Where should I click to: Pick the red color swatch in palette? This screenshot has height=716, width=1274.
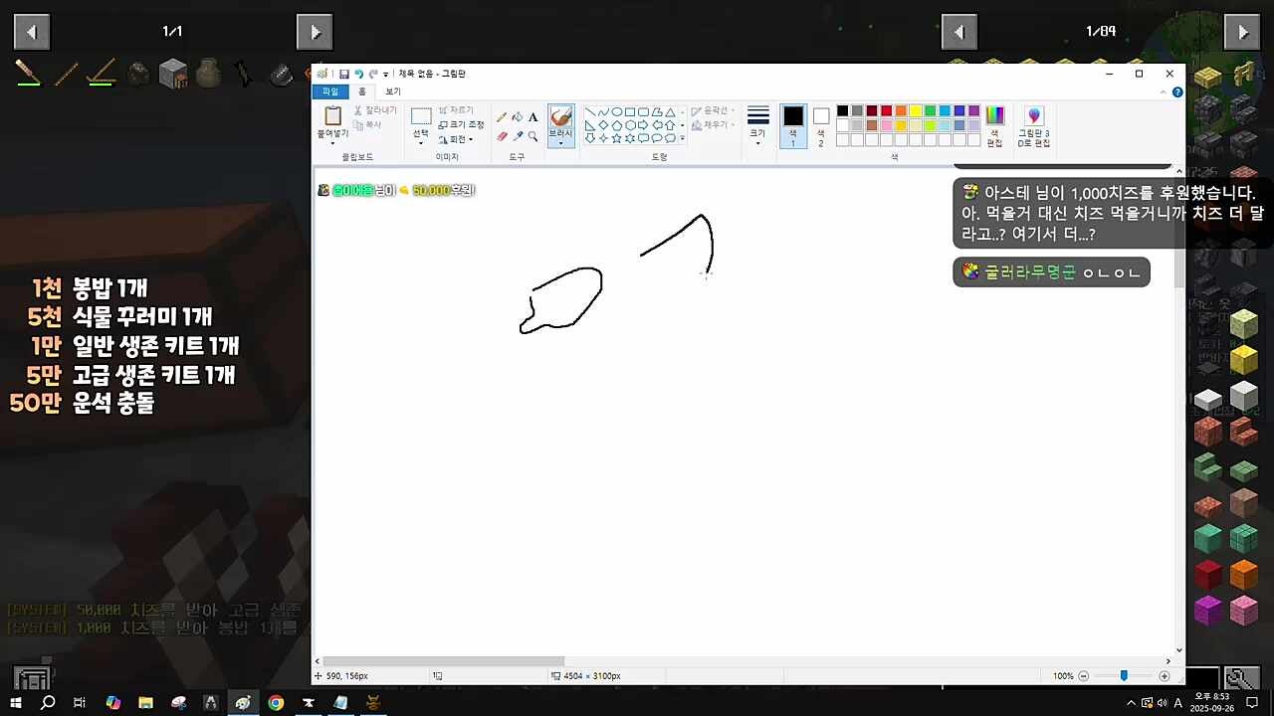tap(886, 110)
